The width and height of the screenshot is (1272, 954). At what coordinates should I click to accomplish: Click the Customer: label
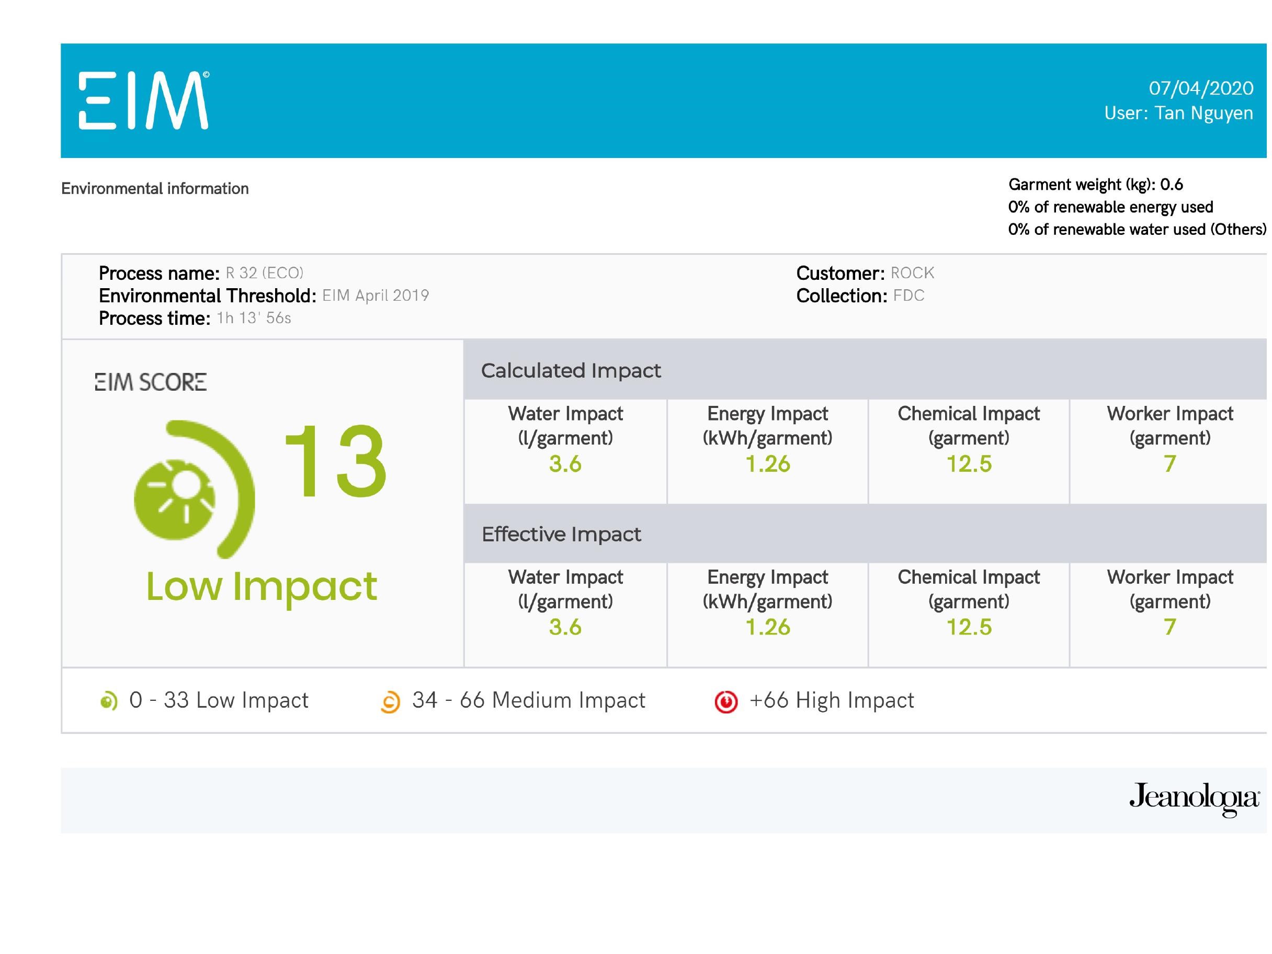[841, 273]
